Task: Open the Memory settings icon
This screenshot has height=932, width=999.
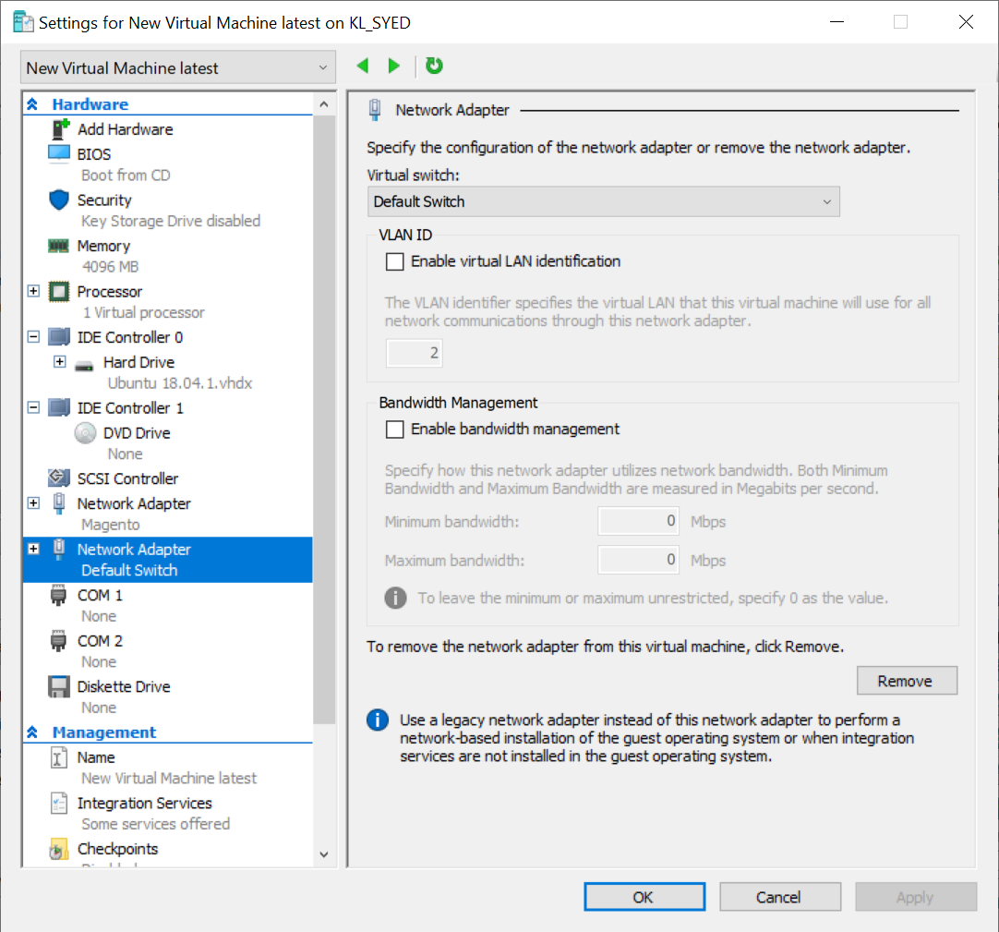Action: [59, 246]
